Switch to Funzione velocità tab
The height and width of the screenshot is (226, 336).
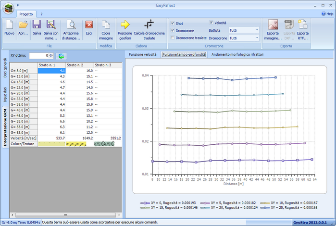coord(142,54)
